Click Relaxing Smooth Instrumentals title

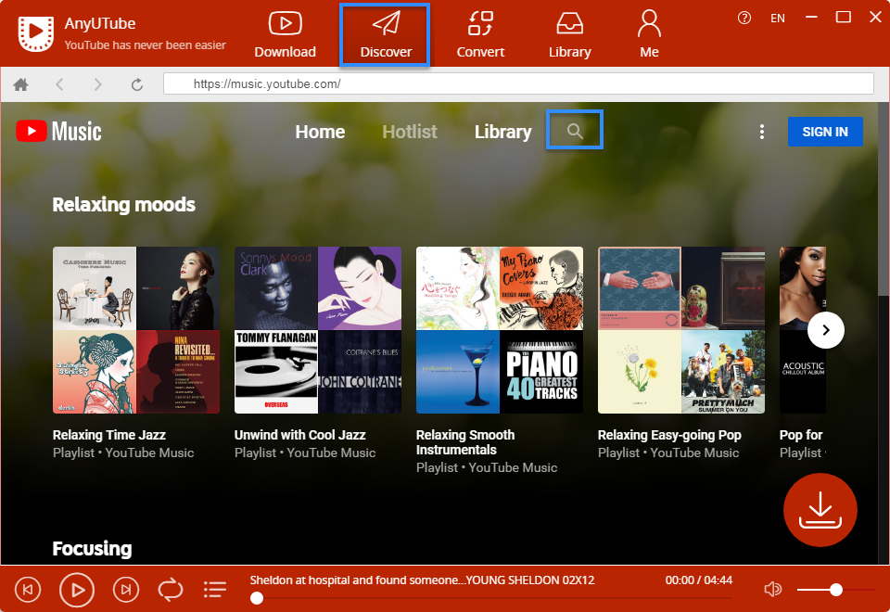(x=465, y=442)
